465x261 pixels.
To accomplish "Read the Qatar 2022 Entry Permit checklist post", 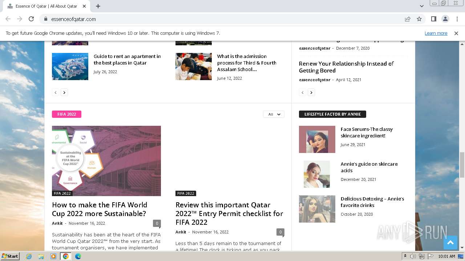I will [x=229, y=214].
